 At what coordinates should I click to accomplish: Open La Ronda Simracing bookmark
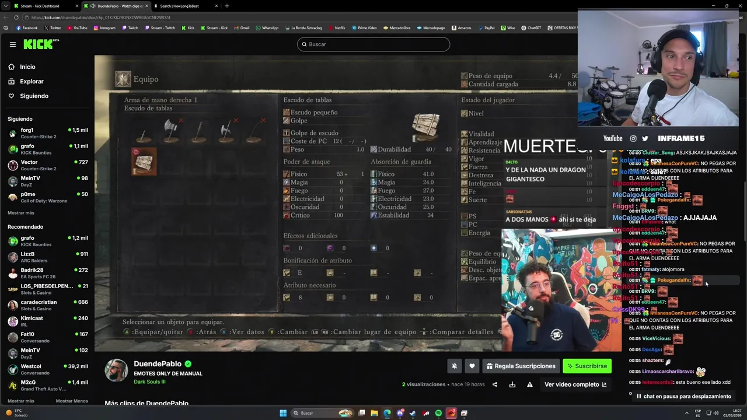coord(303,28)
